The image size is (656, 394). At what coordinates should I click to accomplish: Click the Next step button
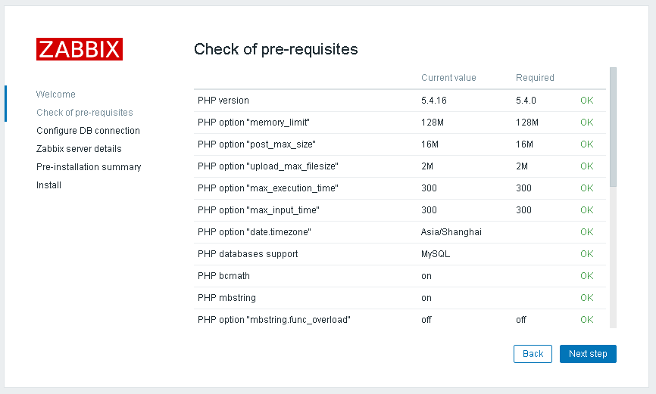588,354
